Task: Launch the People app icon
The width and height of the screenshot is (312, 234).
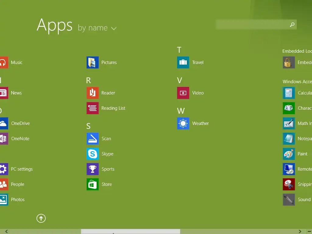Action: [4, 184]
